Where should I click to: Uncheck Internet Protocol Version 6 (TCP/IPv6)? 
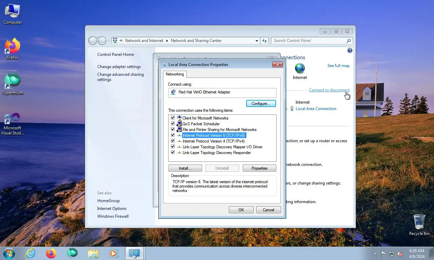[x=173, y=135]
